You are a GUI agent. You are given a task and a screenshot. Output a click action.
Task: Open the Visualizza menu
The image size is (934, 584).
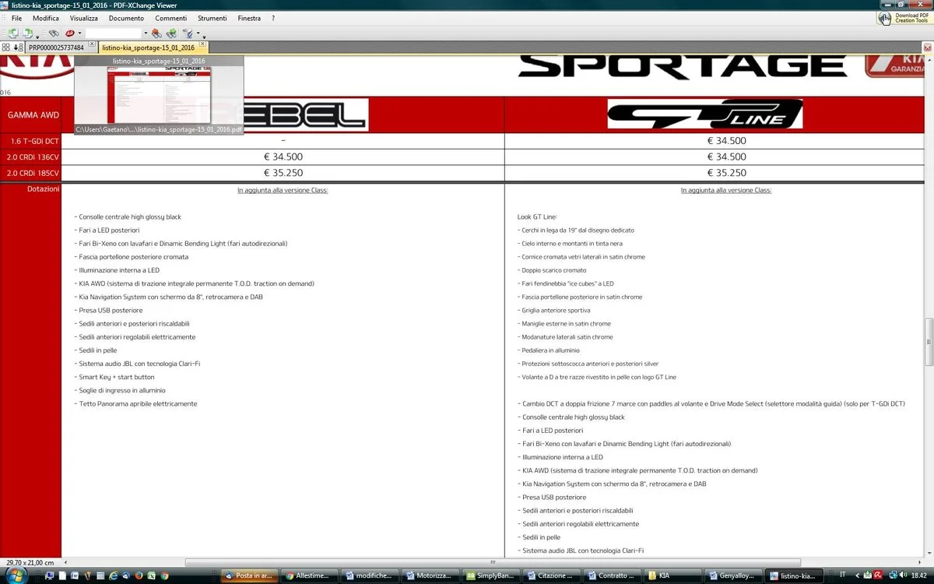coord(84,18)
